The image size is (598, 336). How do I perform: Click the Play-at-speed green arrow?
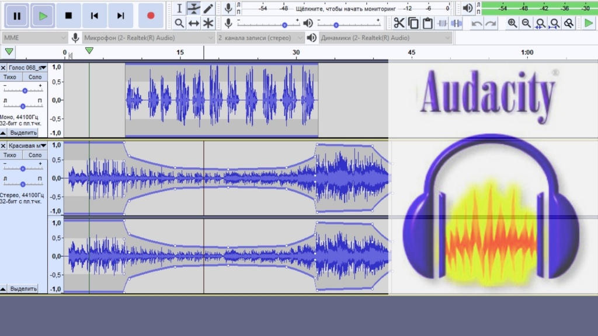pyautogui.click(x=589, y=23)
